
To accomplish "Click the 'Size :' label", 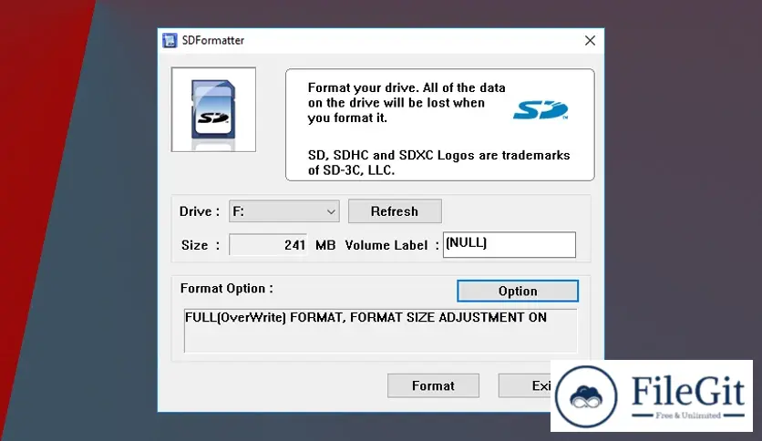I will (201, 245).
